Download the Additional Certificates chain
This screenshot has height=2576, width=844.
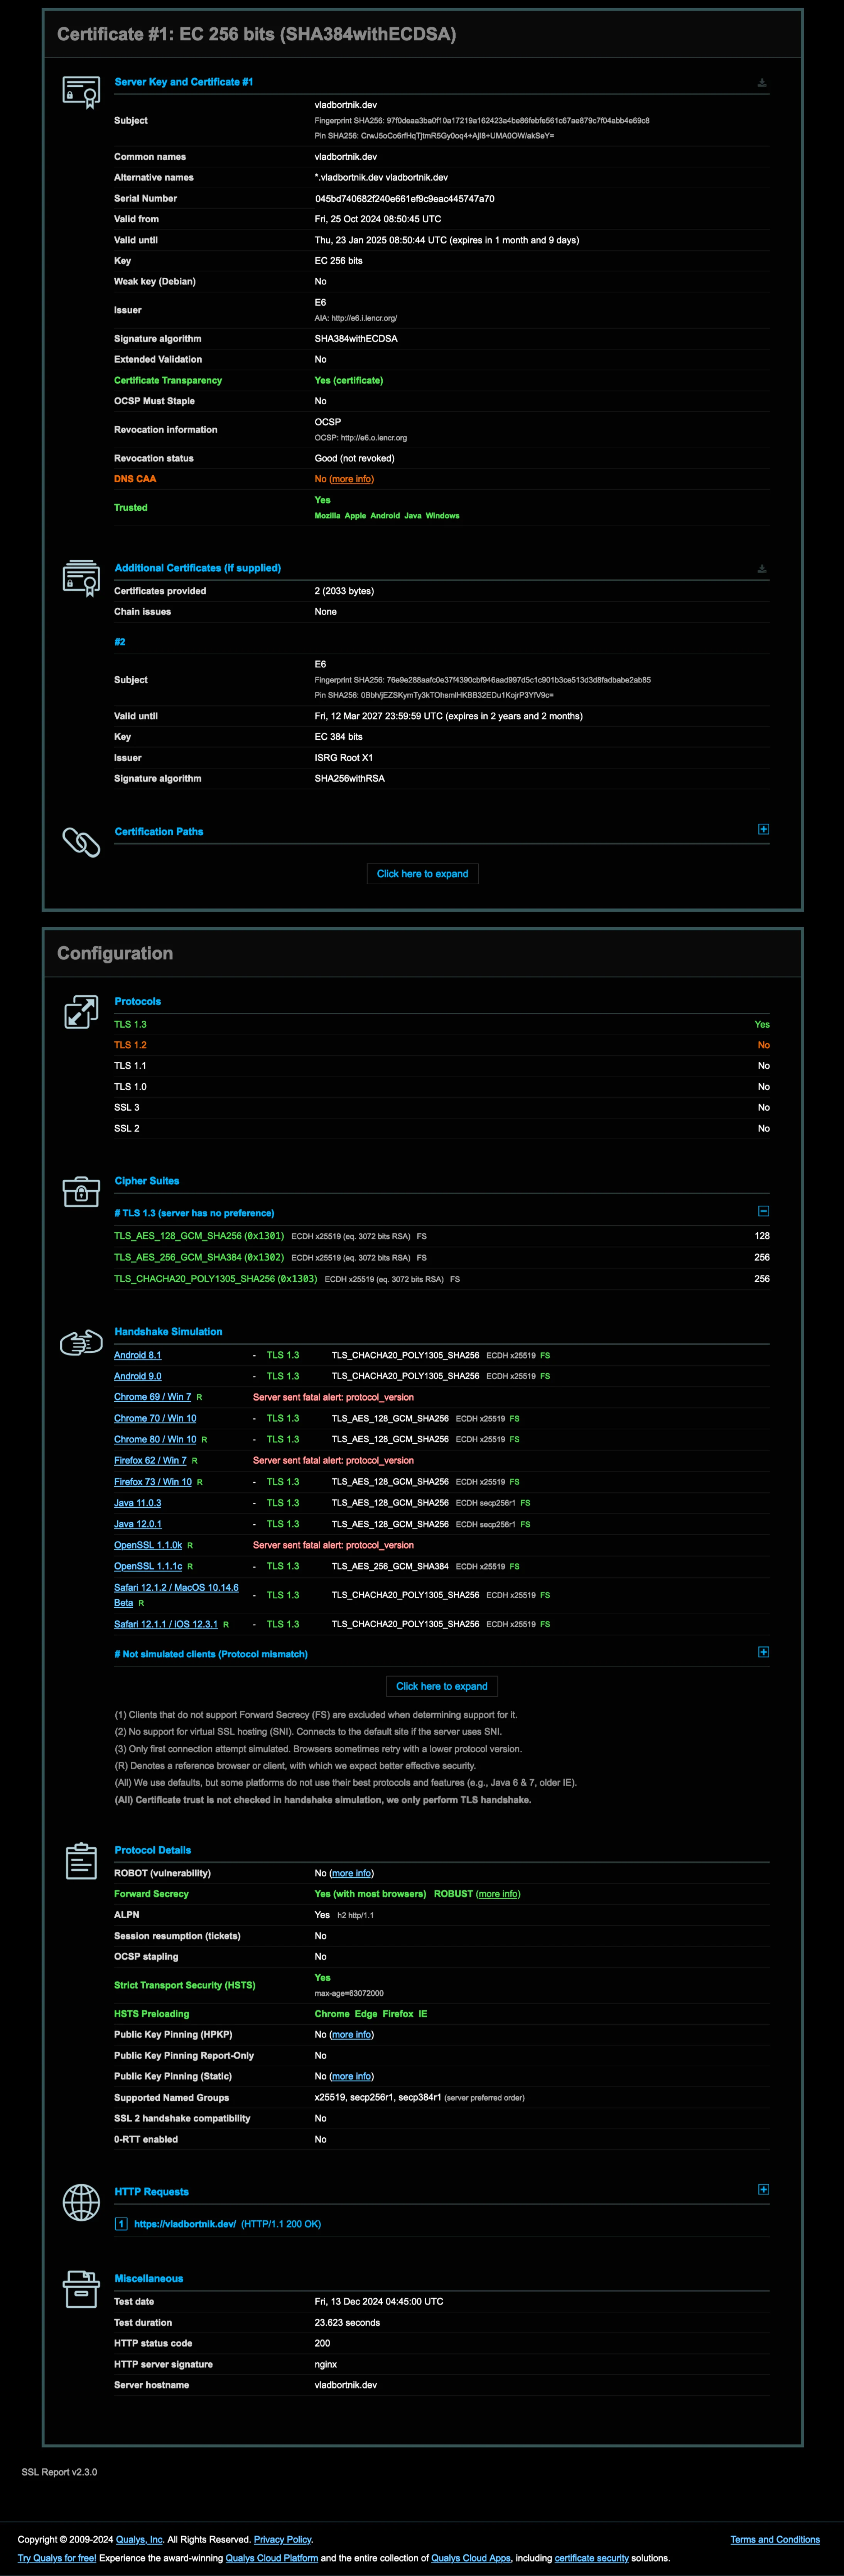pyautogui.click(x=762, y=569)
